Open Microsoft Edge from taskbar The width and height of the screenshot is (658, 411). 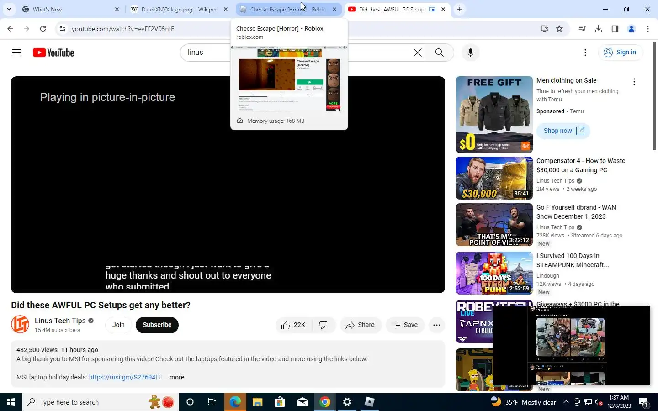point(235,402)
